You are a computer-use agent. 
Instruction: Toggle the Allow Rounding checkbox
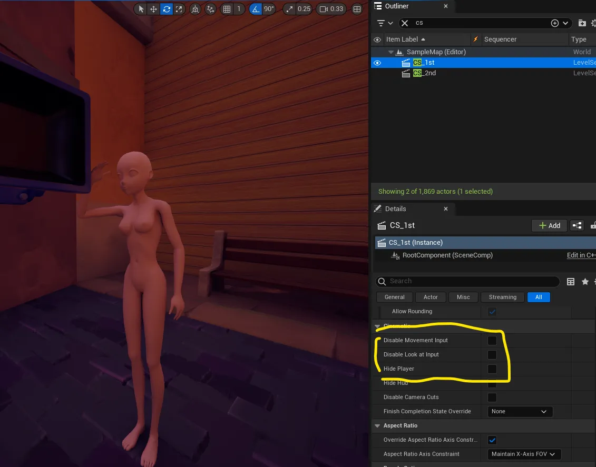(x=492, y=312)
